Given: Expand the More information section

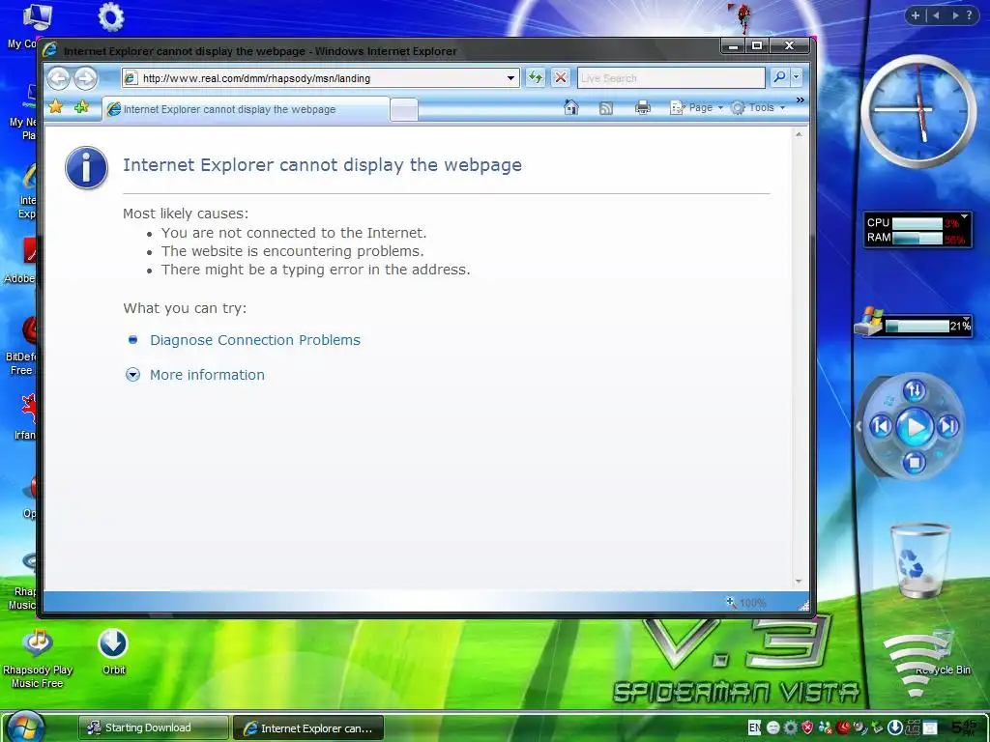Looking at the screenshot, I should [132, 375].
